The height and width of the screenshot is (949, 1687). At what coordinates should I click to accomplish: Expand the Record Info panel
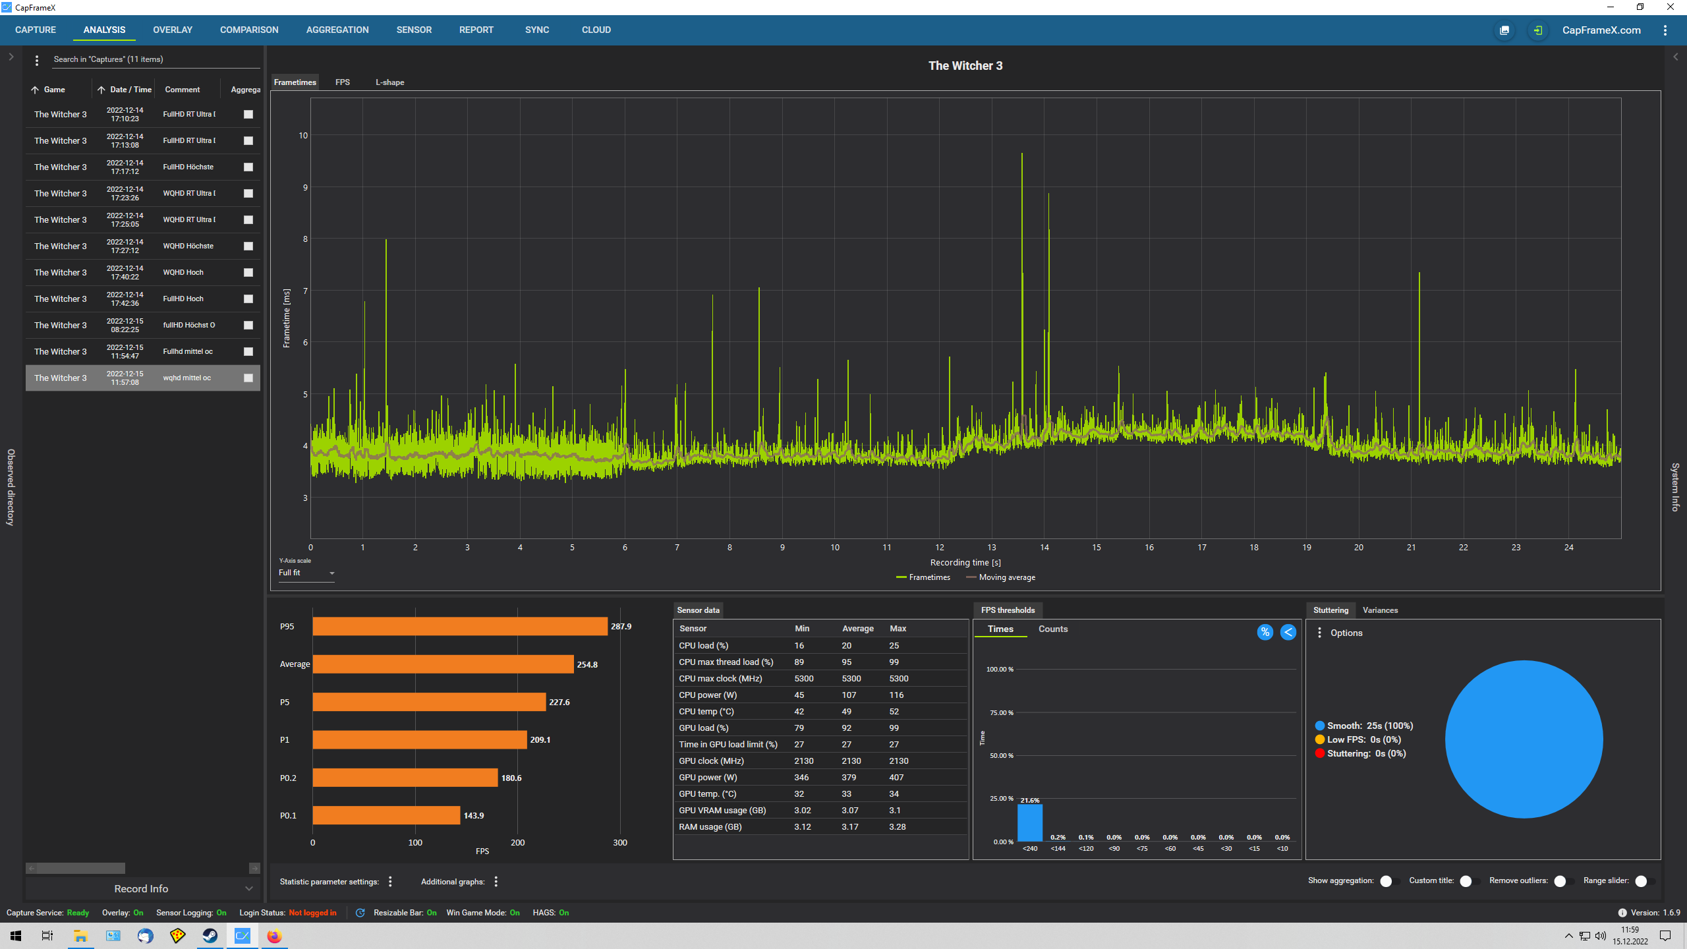pos(142,888)
